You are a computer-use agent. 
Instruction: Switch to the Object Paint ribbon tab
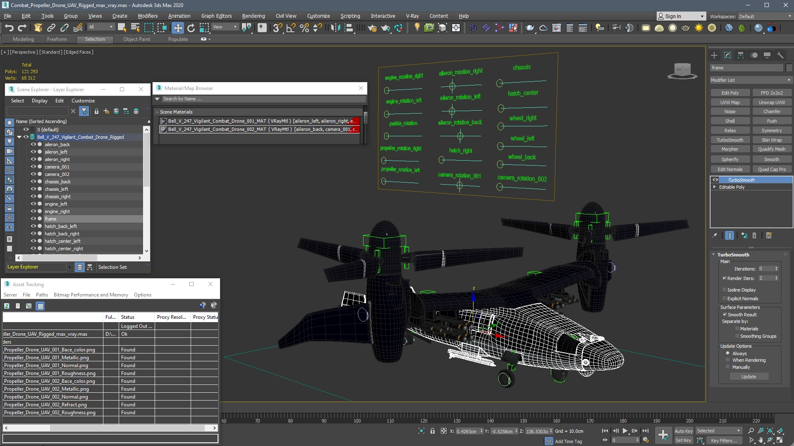click(136, 39)
